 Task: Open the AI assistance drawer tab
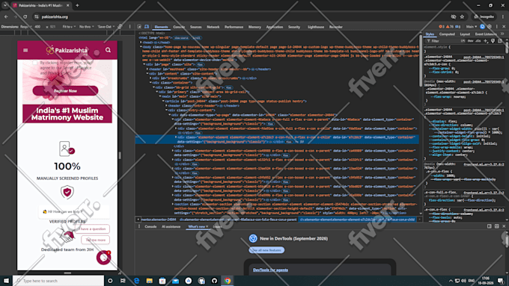[171, 226]
